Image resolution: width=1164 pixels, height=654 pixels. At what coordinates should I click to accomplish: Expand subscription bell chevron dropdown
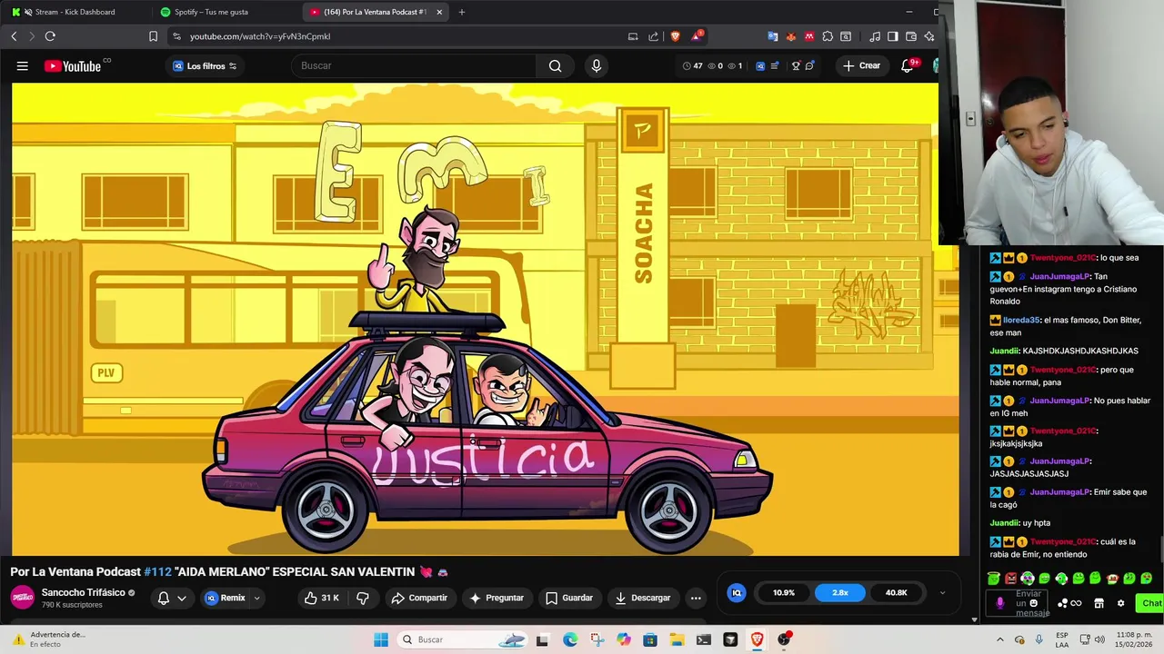click(182, 598)
